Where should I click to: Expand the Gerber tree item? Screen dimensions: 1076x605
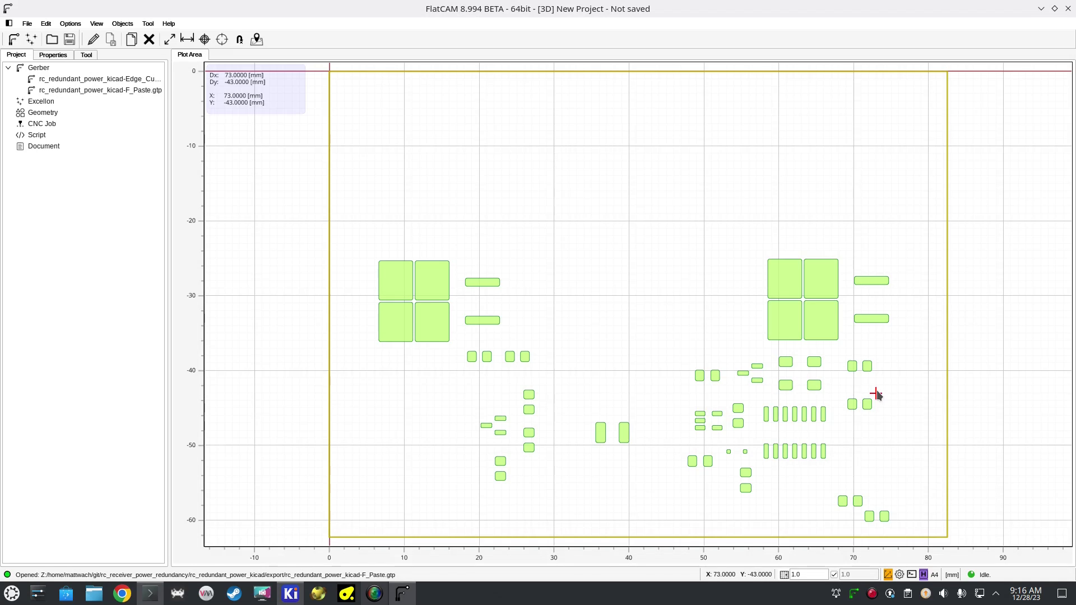pyautogui.click(x=7, y=67)
